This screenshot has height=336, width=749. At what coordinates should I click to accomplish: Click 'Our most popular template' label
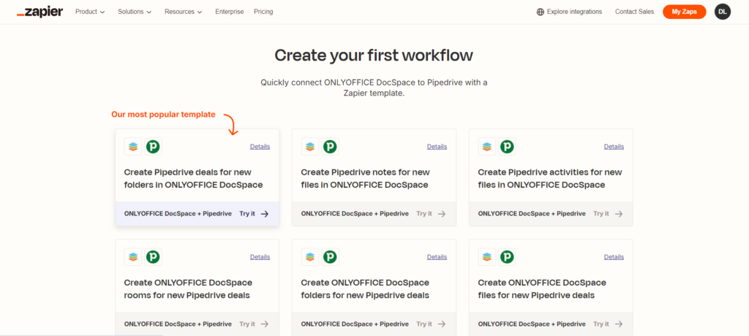163,115
